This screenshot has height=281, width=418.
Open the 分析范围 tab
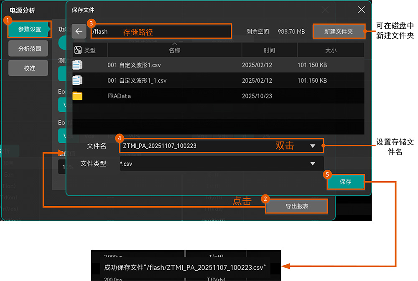[x=30, y=49]
